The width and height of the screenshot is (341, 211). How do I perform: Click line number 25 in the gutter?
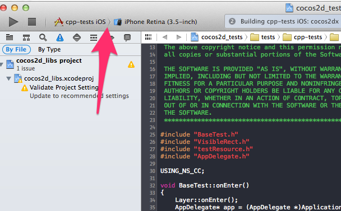tap(153, 134)
